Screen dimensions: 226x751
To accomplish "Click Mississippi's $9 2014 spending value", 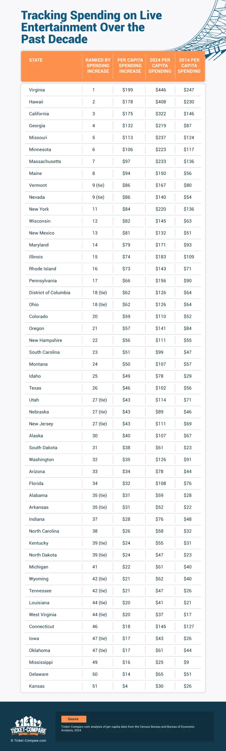I will [x=186, y=662].
